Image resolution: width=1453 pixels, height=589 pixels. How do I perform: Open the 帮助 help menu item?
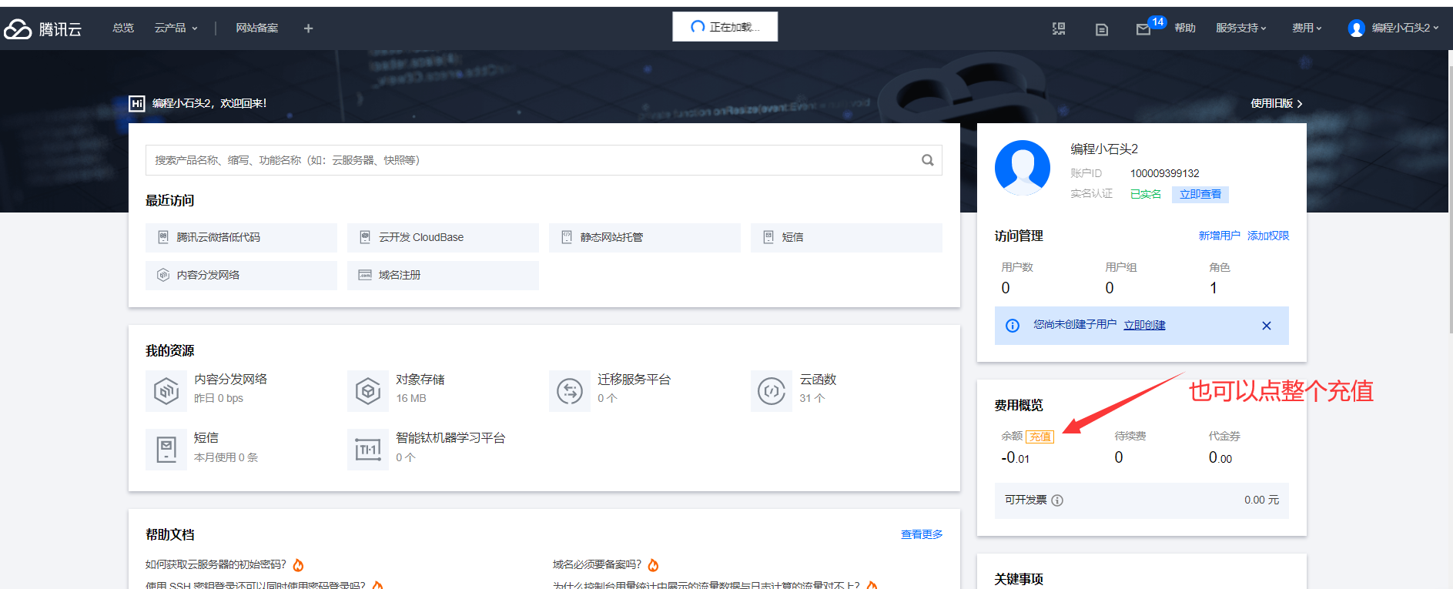click(1185, 28)
